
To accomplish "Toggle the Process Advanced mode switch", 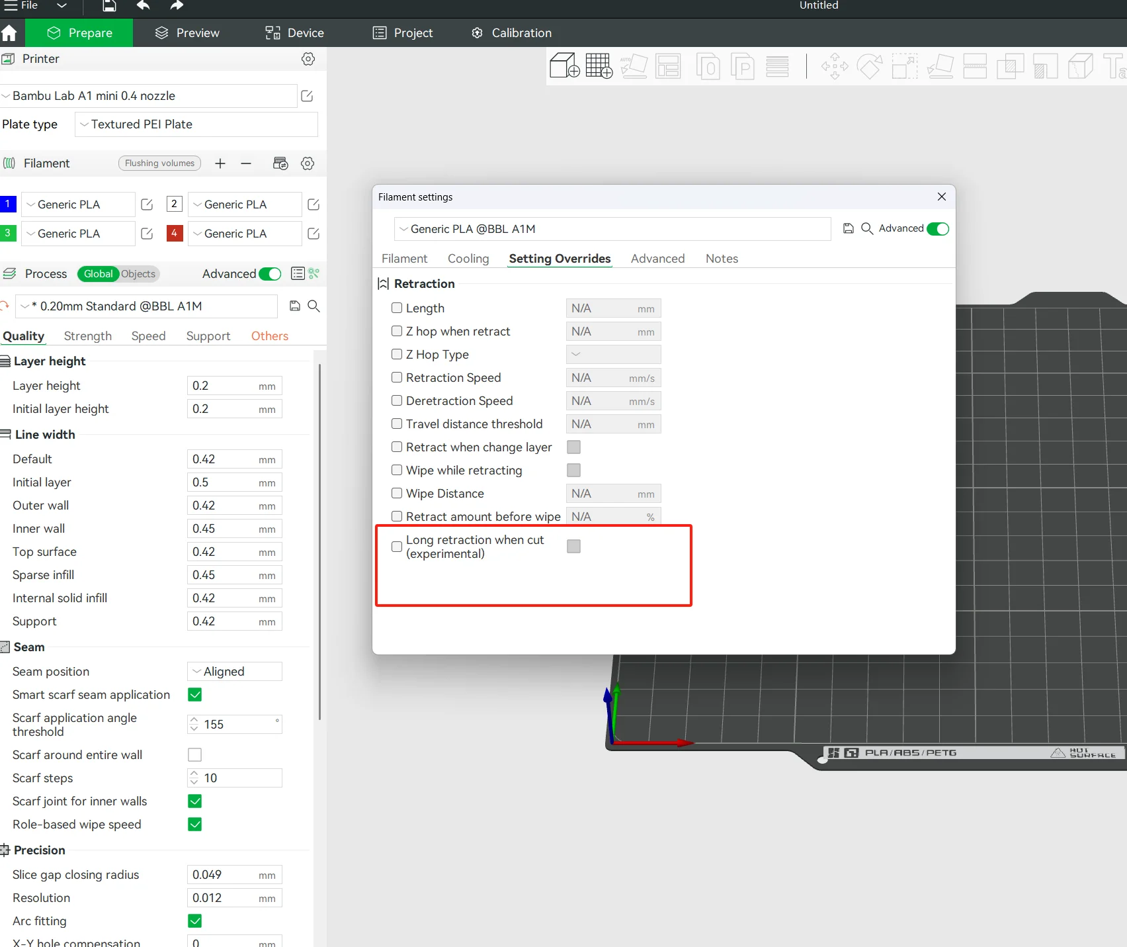I will (x=270, y=274).
